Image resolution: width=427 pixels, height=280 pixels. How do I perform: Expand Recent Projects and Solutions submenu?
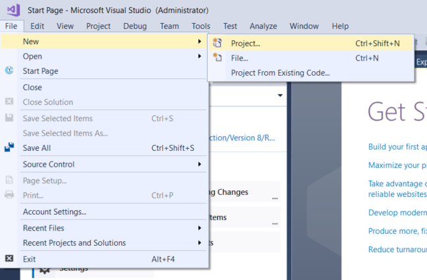click(x=200, y=243)
